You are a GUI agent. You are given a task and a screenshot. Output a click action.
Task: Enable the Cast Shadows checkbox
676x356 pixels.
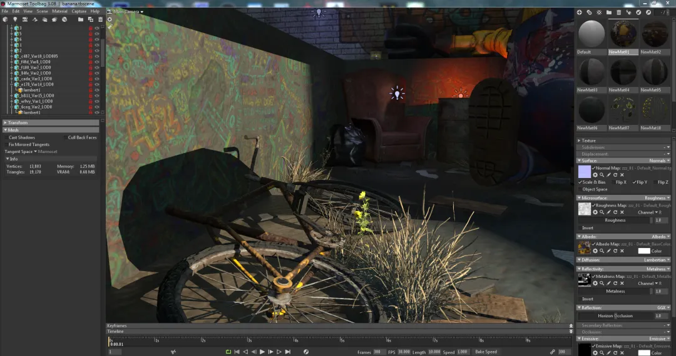pos(6,137)
